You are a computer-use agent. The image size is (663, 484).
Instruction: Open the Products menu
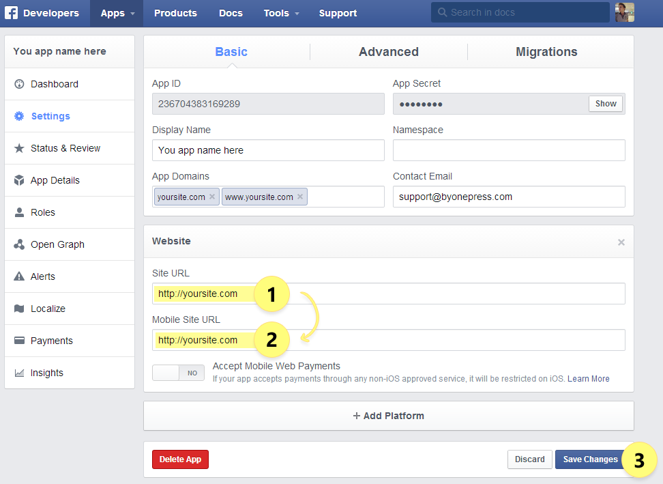[175, 13]
